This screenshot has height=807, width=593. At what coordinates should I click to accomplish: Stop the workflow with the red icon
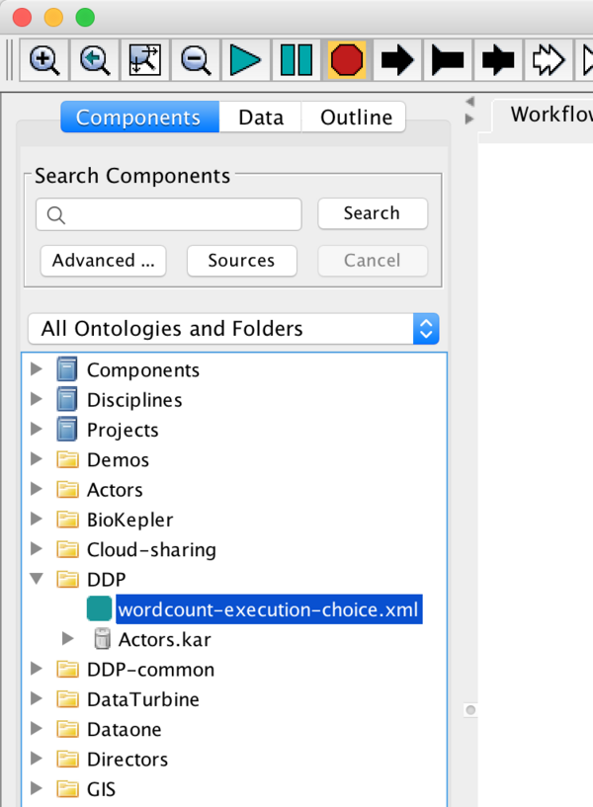point(347,60)
